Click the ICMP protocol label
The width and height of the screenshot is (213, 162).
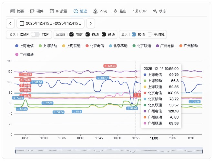24,34
